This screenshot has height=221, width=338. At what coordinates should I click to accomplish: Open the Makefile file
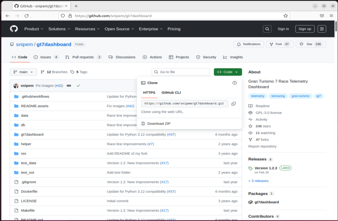[28, 210]
